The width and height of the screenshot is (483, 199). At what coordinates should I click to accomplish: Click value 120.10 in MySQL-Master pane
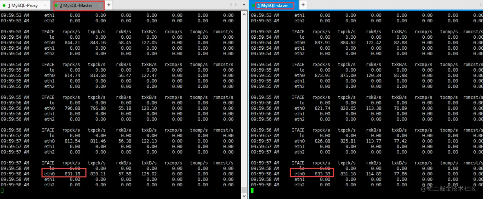pos(149,108)
